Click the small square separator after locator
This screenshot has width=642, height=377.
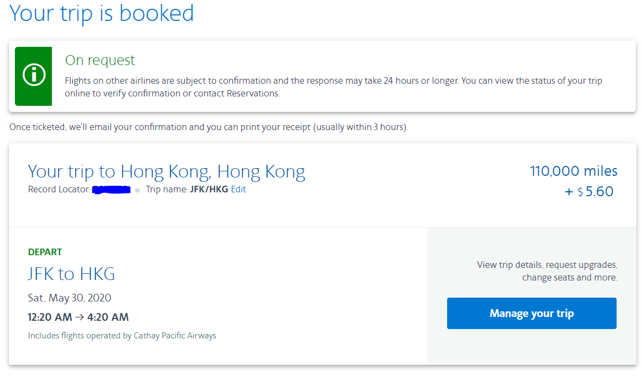137,190
